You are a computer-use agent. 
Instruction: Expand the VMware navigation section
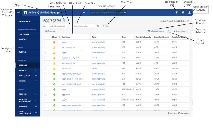tap(28, 81)
